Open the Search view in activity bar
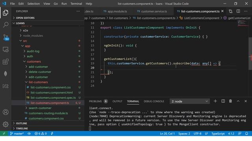The height and width of the screenshot is (141, 252). click(x=6, y=25)
